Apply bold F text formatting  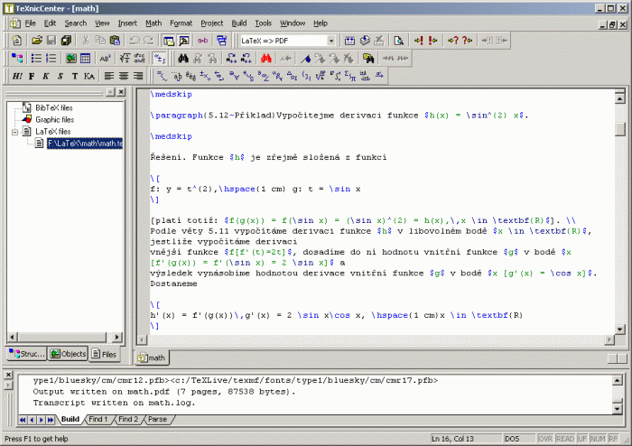click(32, 76)
